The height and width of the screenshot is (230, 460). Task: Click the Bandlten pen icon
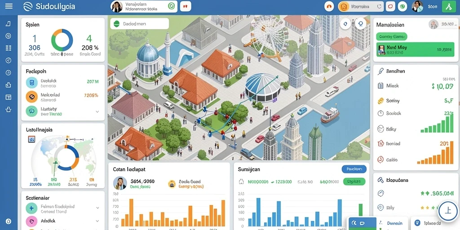(381, 71)
